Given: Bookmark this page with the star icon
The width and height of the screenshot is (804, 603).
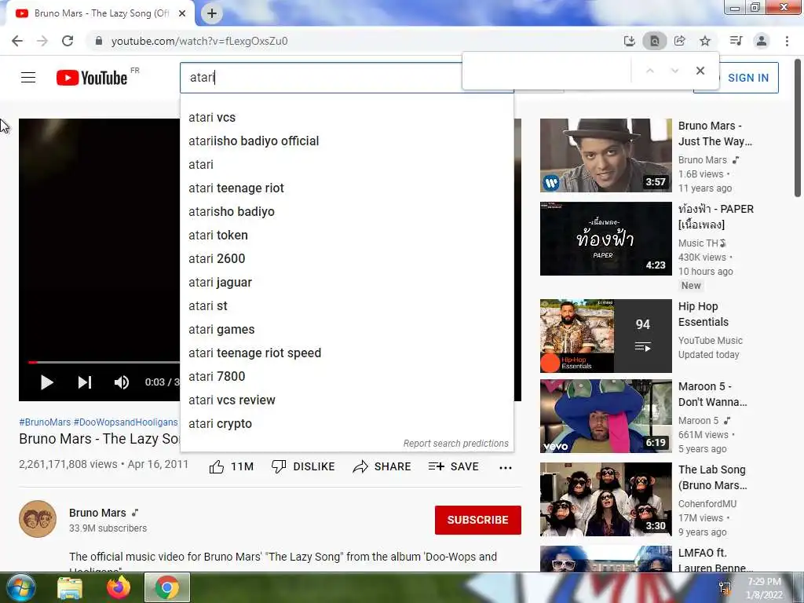Looking at the screenshot, I should [705, 41].
